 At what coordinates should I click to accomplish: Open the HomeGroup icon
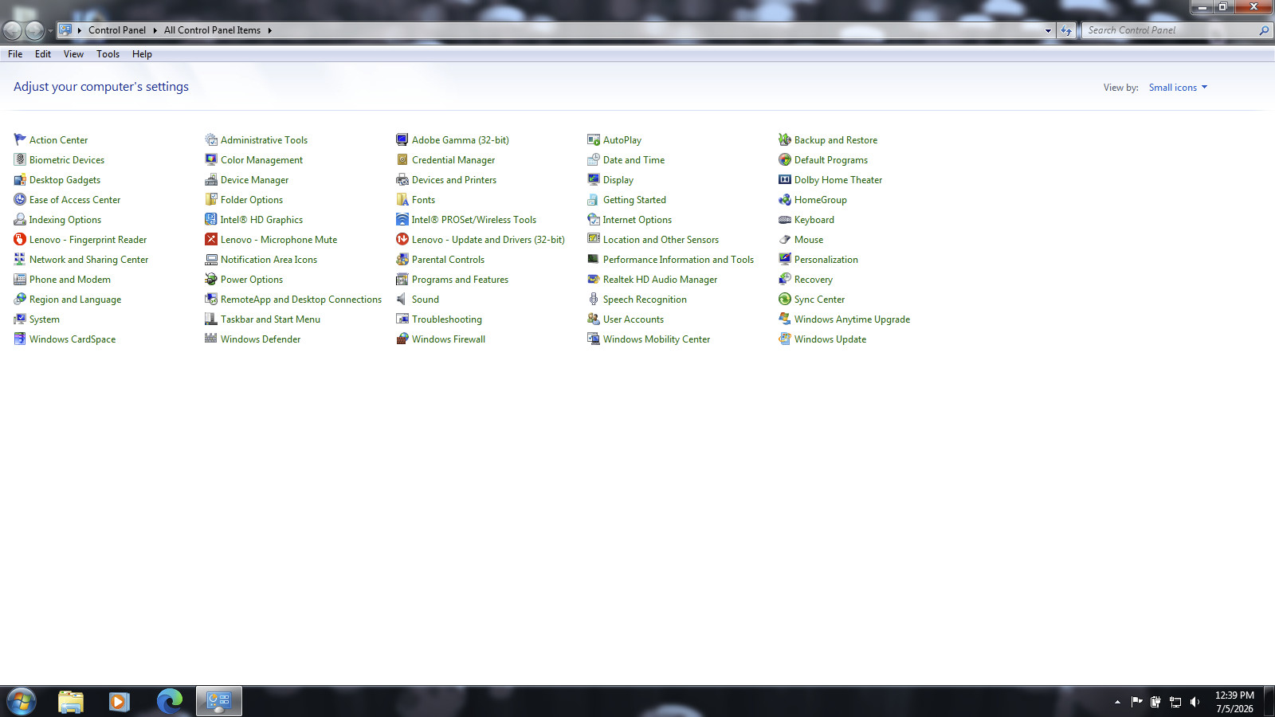coord(785,199)
